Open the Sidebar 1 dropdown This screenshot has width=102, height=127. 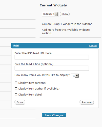pos(50,14)
